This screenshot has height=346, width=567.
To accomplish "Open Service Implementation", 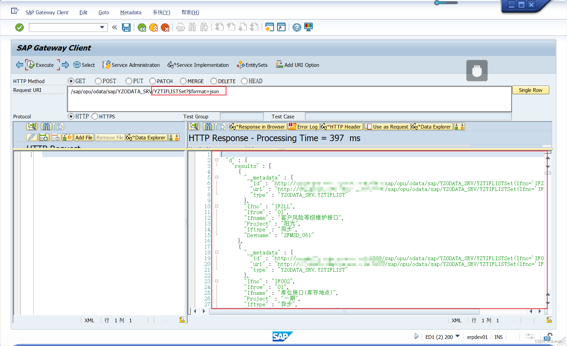I will tap(198, 65).
